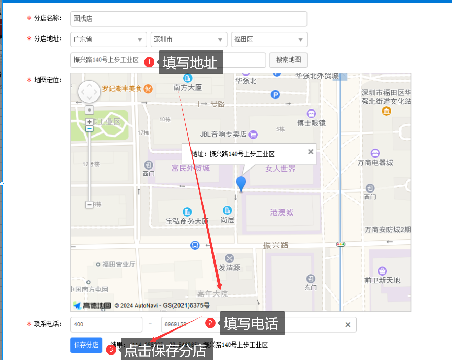Click the phone number field with 6969158
This screenshot has width=452, height=360.
(259, 324)
